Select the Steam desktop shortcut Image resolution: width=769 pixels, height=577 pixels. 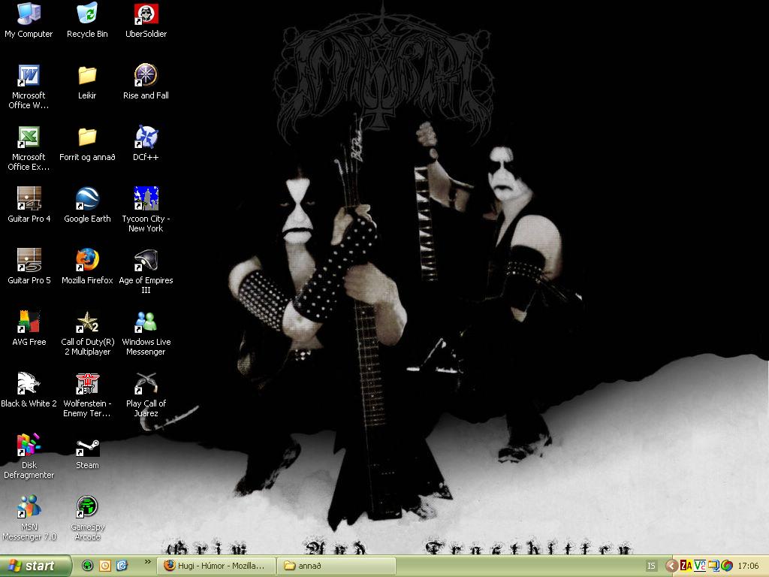pos(87,452)
